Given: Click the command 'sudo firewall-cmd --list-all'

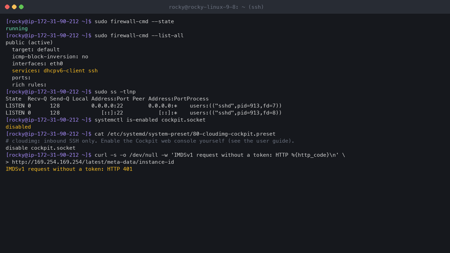Looking at the screenshot, I should click(x=139, y=35).
